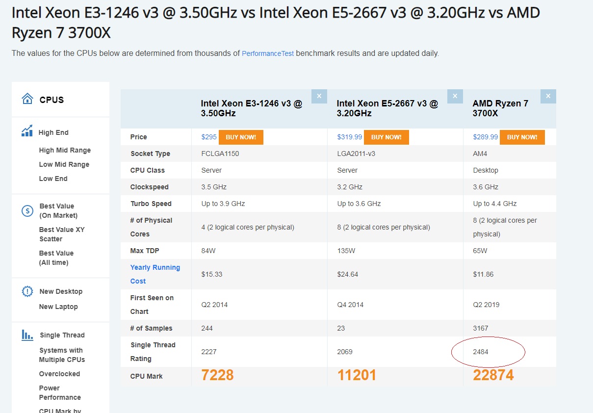Open the PerformanceTest link
The image size is (593, 413).
tap(268, 53)
